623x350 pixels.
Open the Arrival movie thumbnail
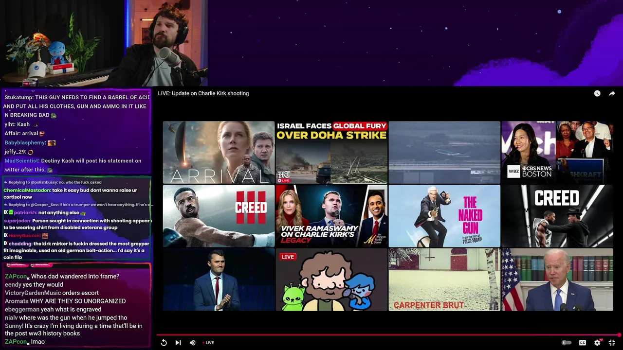219,152
